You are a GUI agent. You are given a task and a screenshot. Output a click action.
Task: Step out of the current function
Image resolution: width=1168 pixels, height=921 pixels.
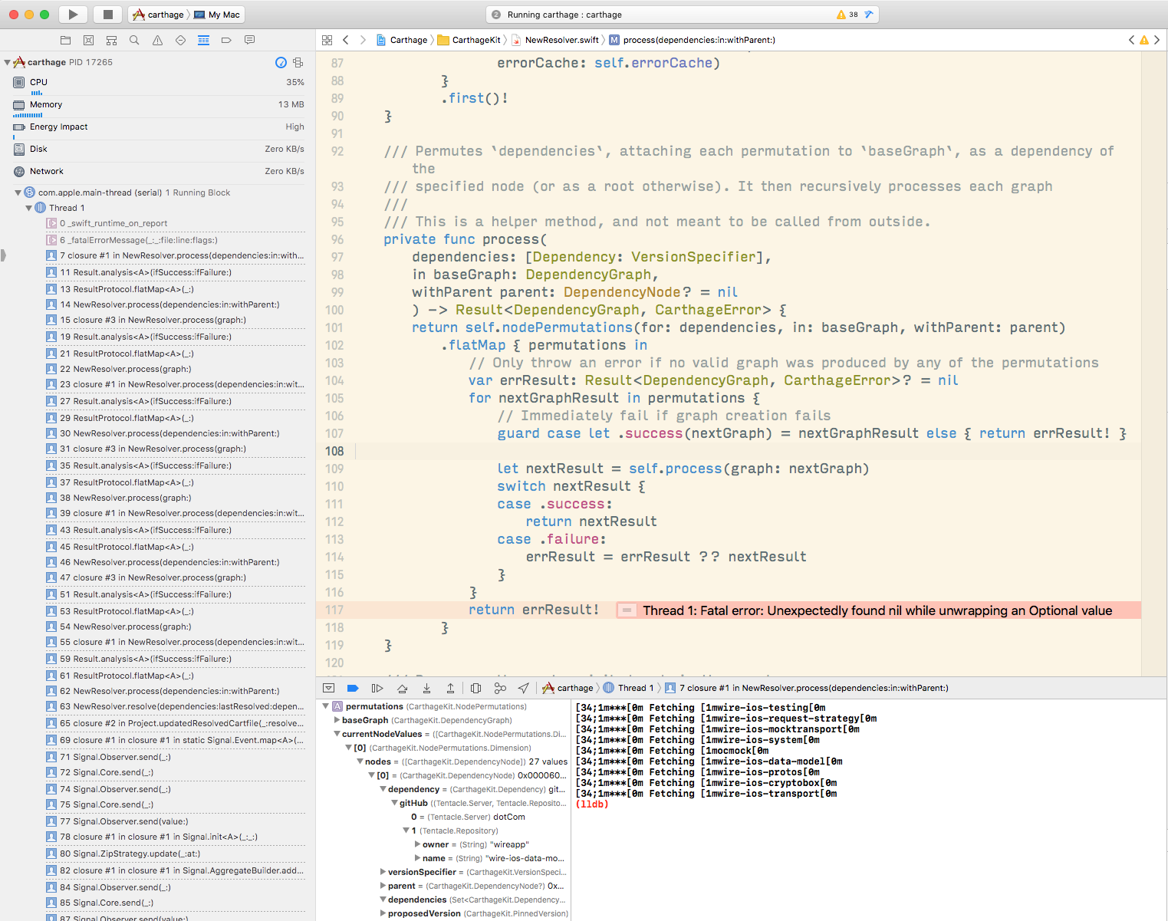tap(451, 688)
